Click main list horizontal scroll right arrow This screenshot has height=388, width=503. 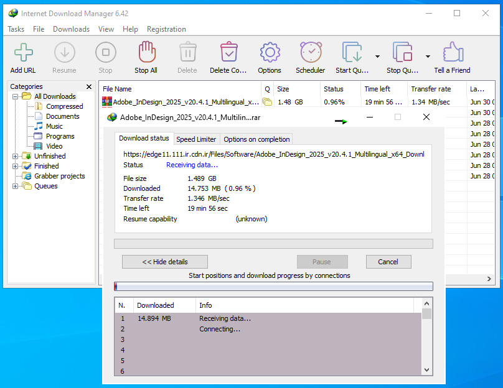click(489, 279)
